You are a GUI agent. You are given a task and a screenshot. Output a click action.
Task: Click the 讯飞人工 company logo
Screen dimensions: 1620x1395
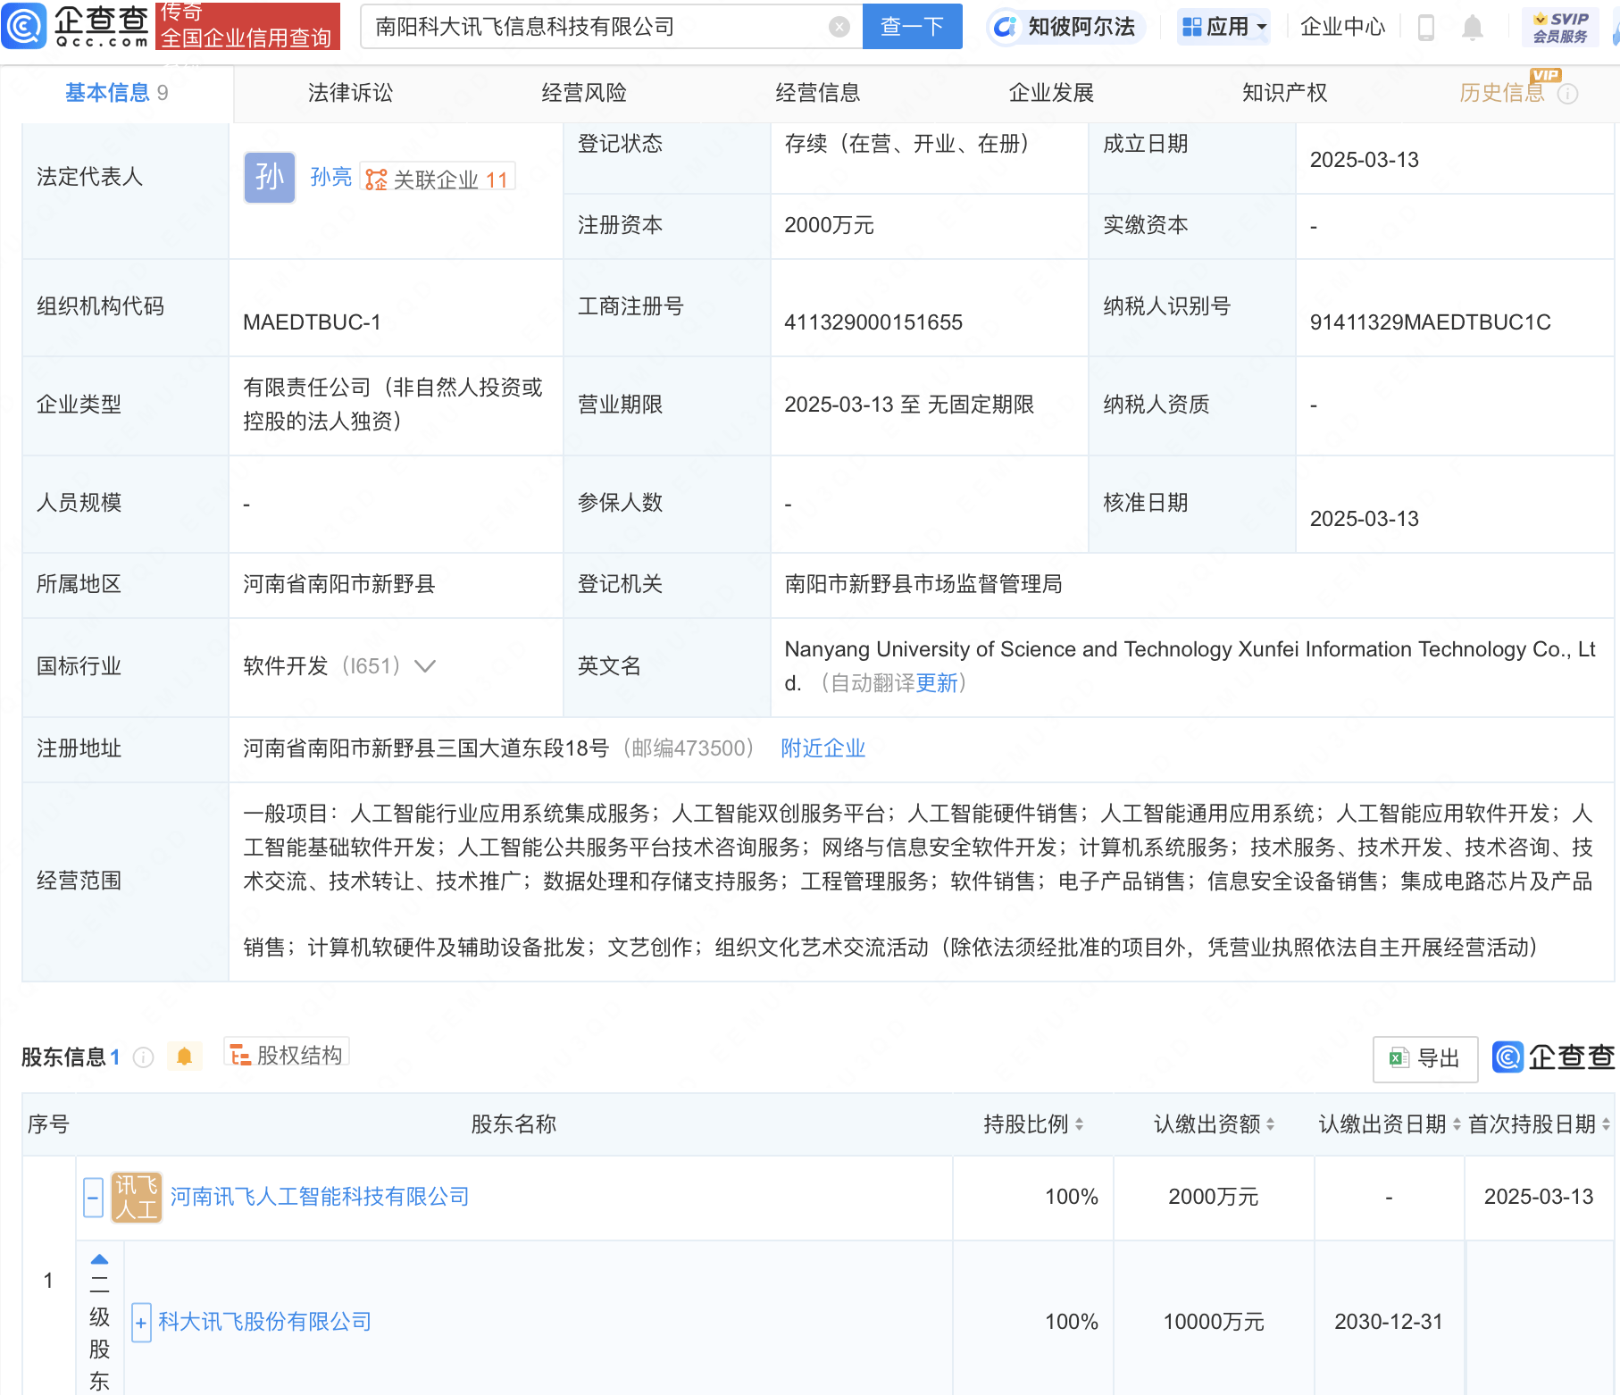point(137,1197)
